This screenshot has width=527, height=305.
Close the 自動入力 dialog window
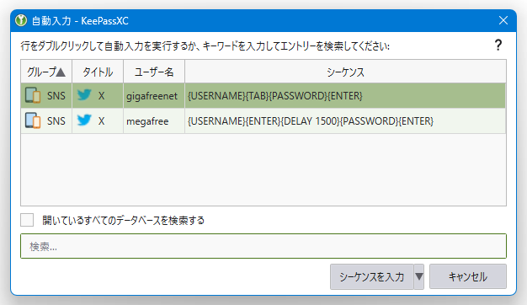click(x=503, y=20)
